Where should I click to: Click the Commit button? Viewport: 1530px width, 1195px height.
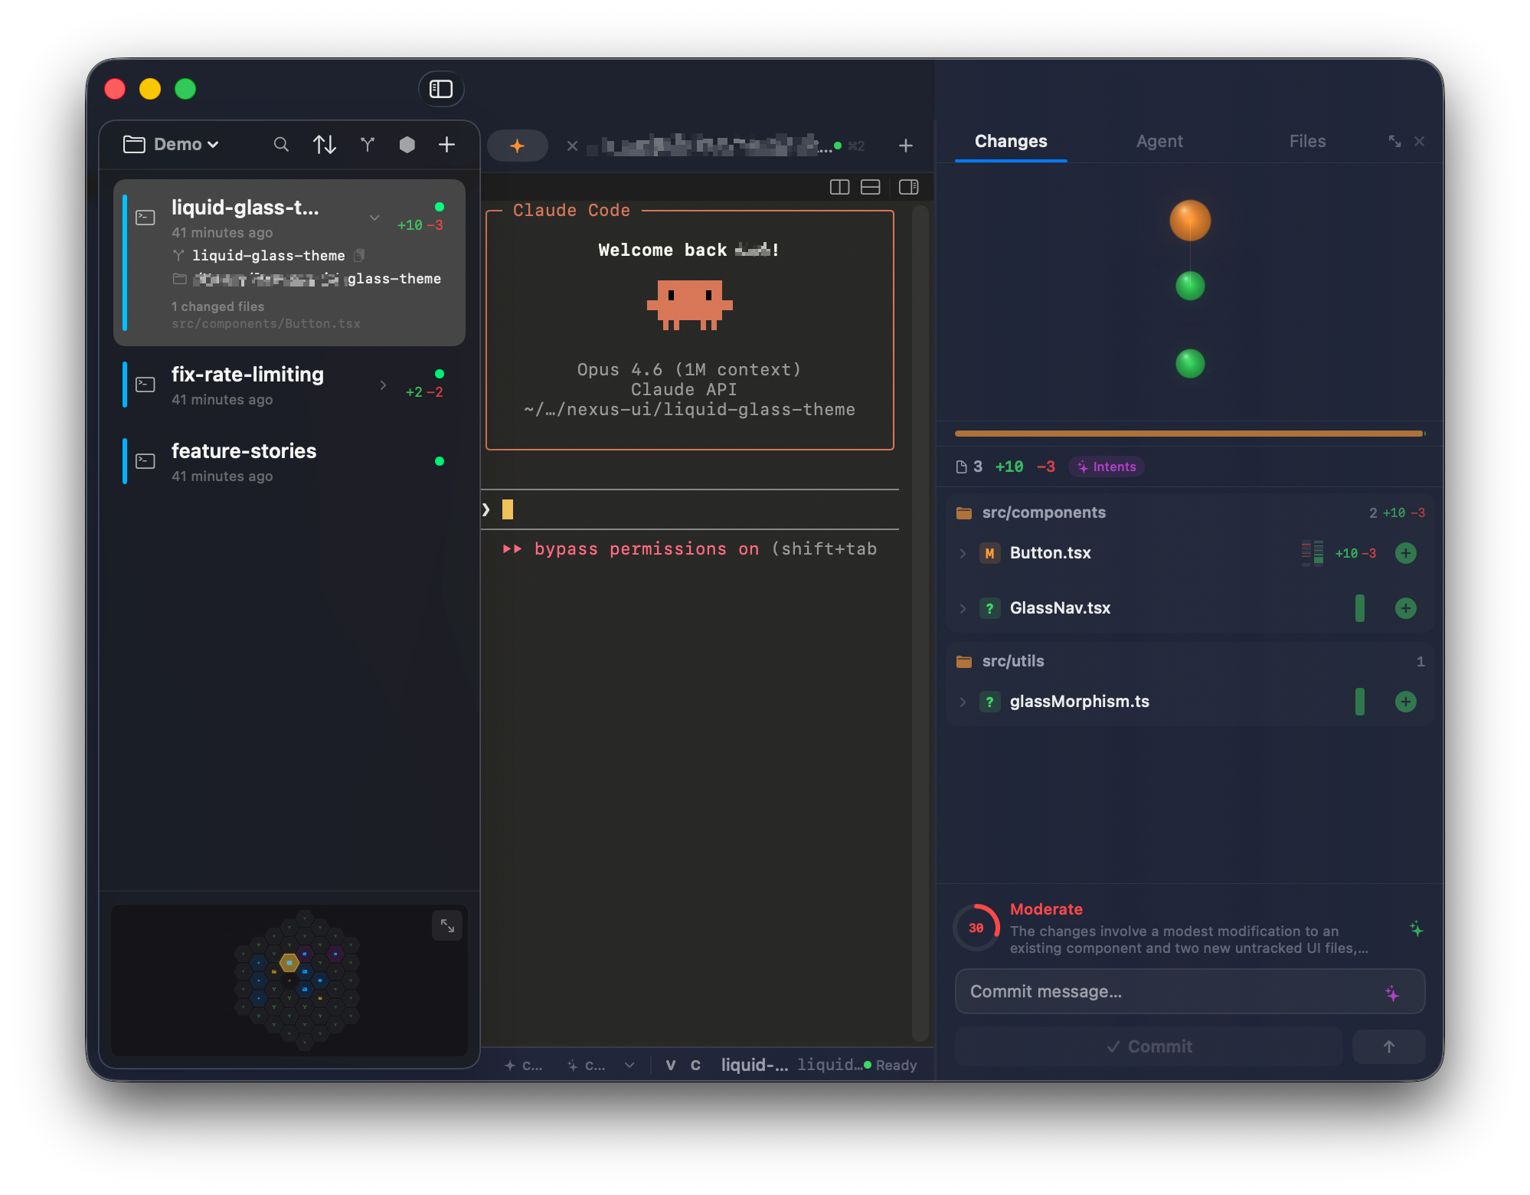[x=1149, y=1046]
